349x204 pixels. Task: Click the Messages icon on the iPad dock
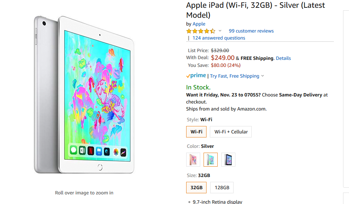[x=73, y=151]
